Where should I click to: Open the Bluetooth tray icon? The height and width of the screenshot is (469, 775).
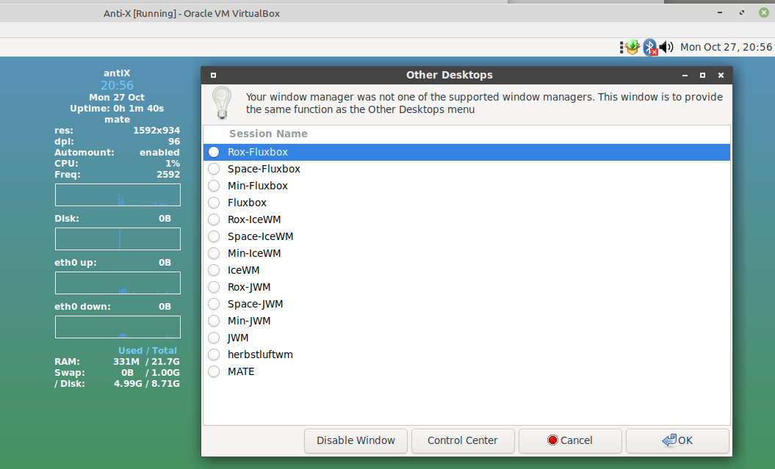click(x=649, y=47)
